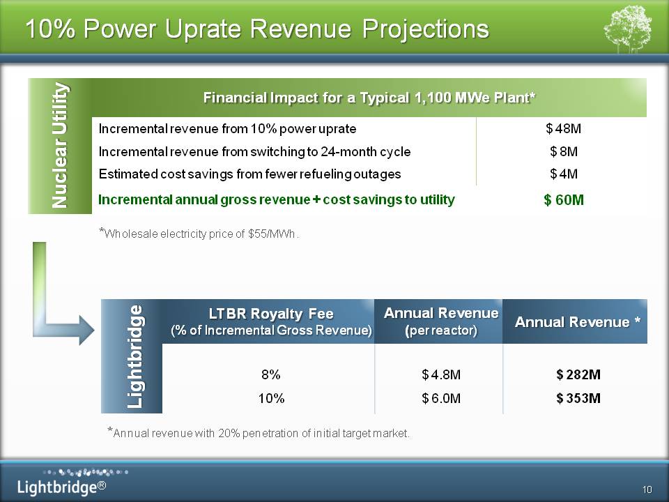Click the dotted arc above Lightbridge logo

[77, 471]
